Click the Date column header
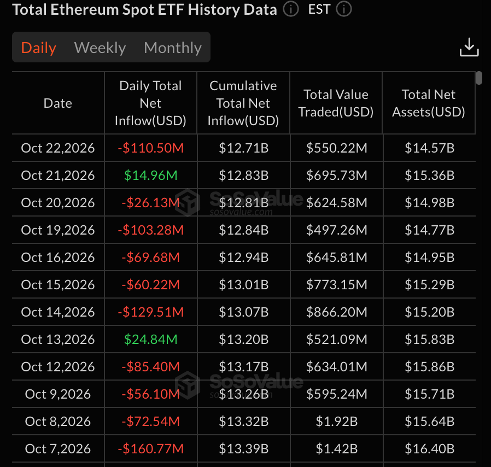491x467 pixels. pos(58,103)
